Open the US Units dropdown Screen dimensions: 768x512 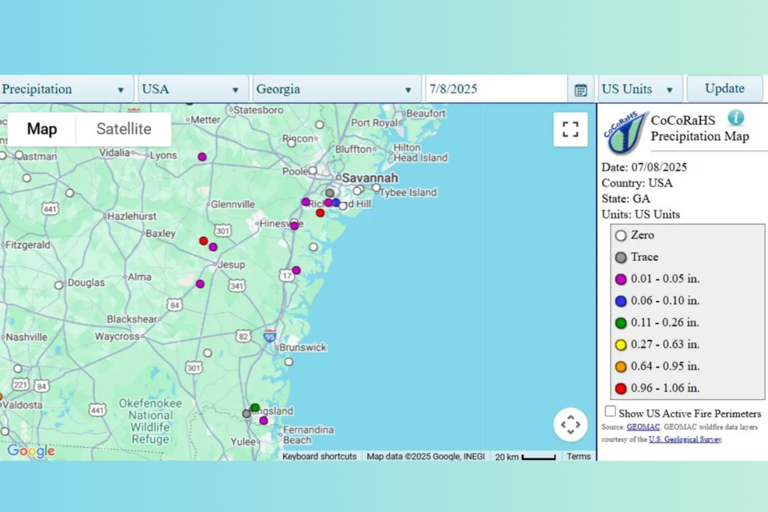[640, 89]
